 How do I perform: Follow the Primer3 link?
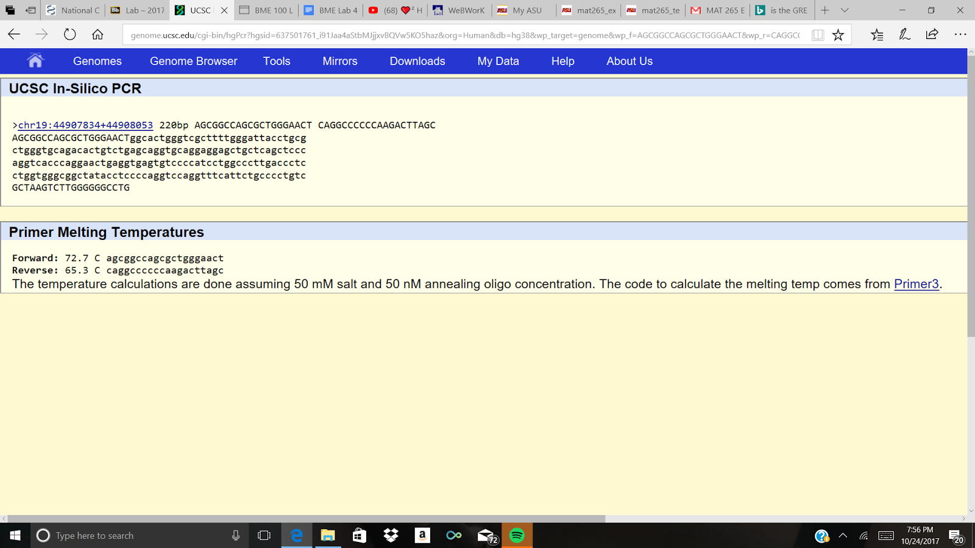pos(916,284)
